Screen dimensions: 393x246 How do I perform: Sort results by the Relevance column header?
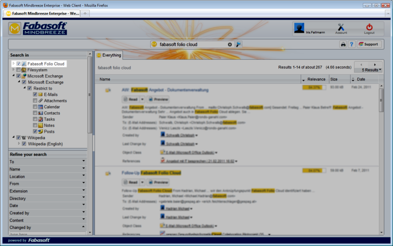click(315, 79)
